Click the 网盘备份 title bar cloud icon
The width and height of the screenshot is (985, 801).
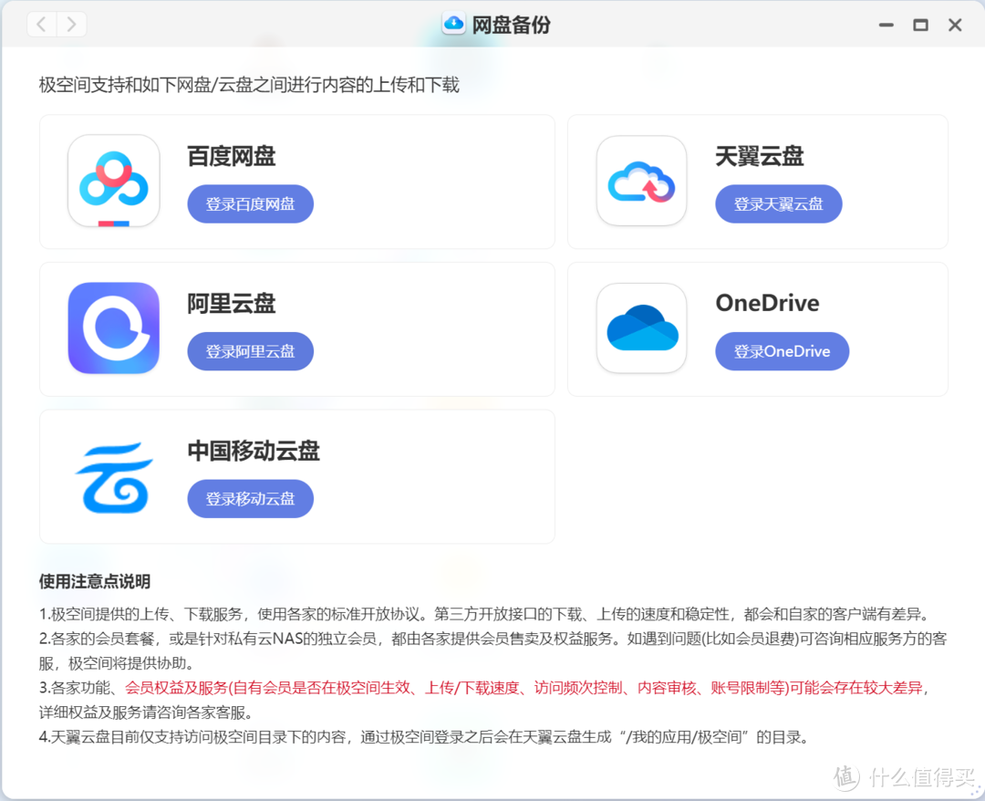click(x=454, y=24)
